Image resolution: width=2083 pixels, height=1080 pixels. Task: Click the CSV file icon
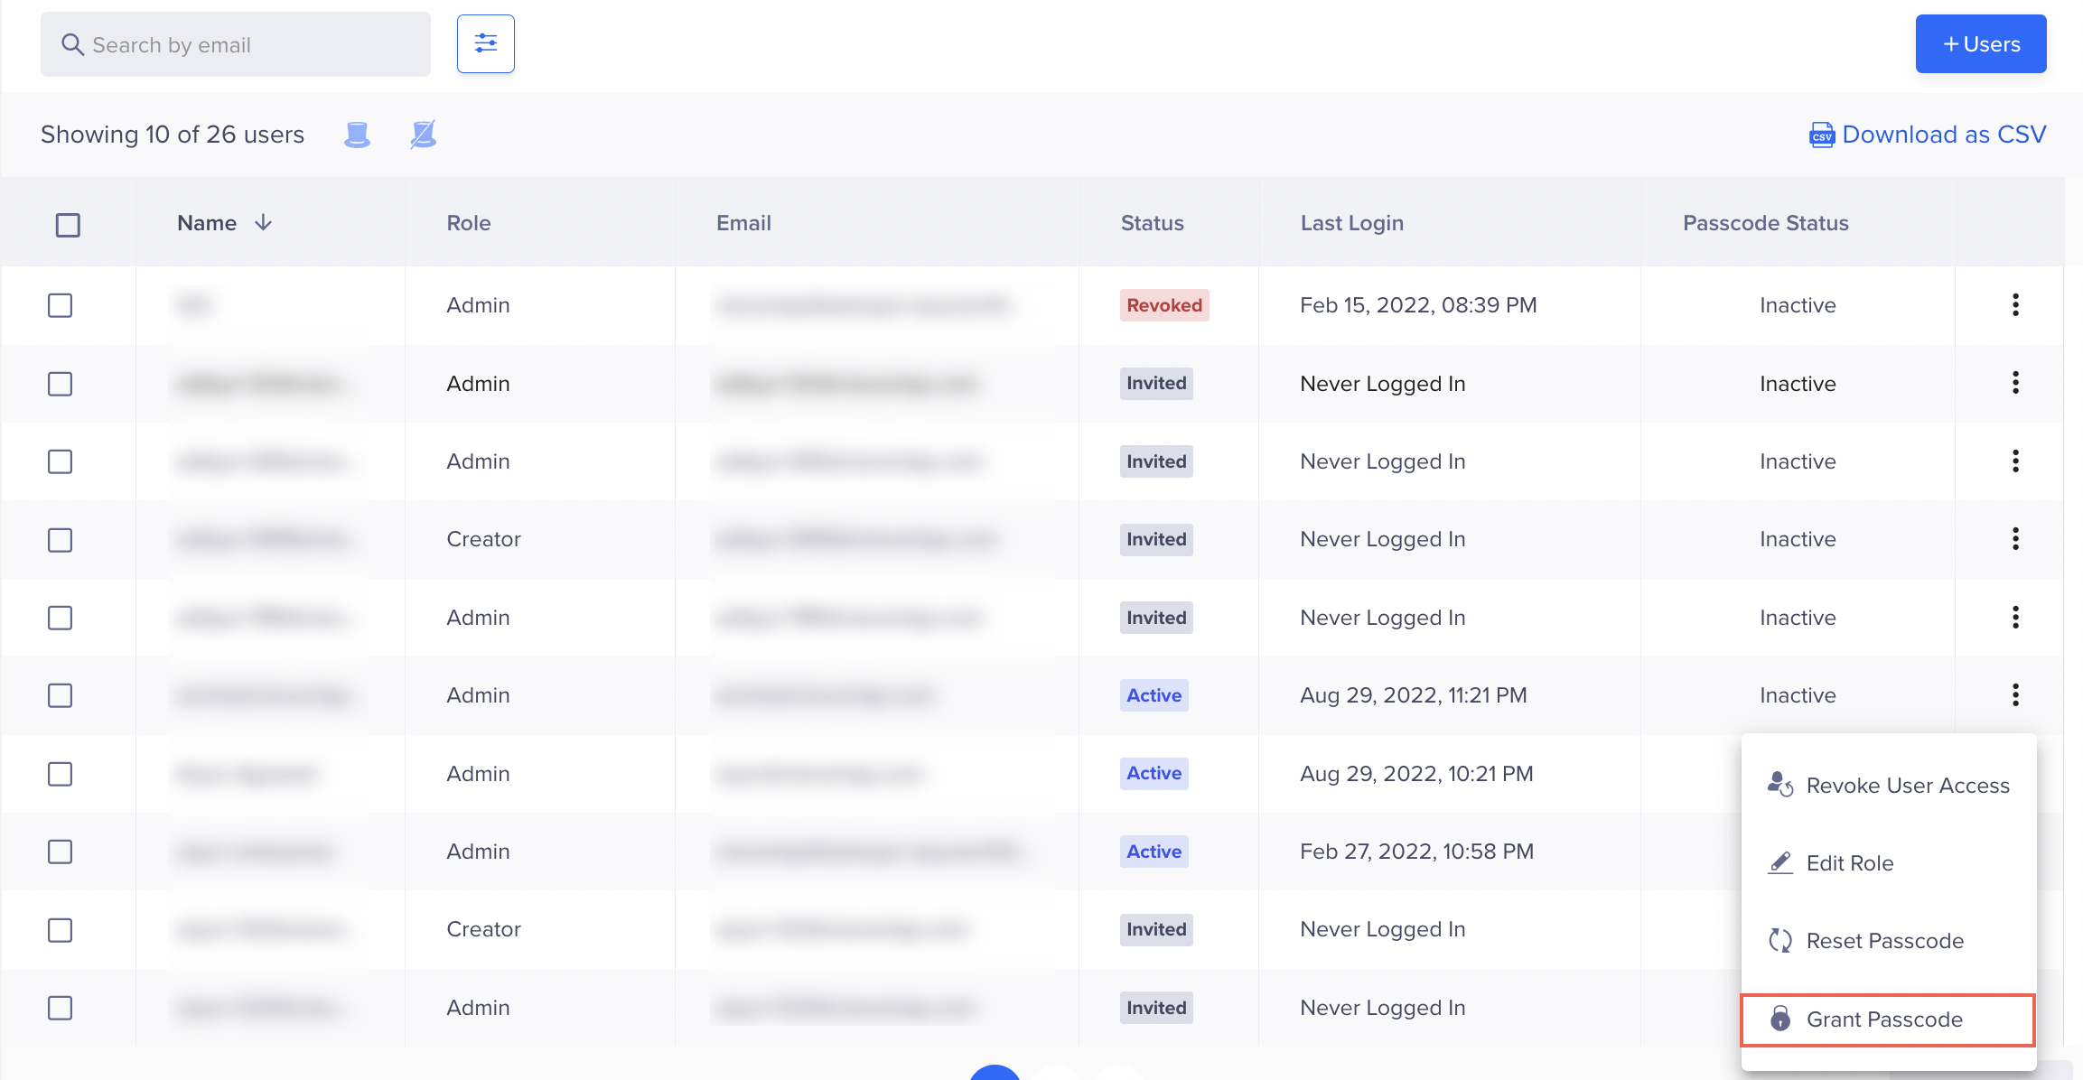point(1821,135)
